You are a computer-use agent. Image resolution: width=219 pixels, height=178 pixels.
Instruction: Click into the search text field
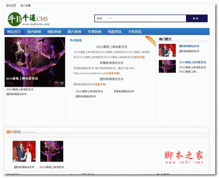point(149,18)
